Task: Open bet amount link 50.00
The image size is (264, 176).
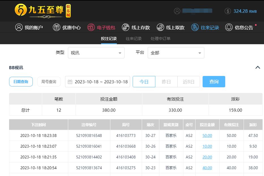Action: [x=207, y=135]
